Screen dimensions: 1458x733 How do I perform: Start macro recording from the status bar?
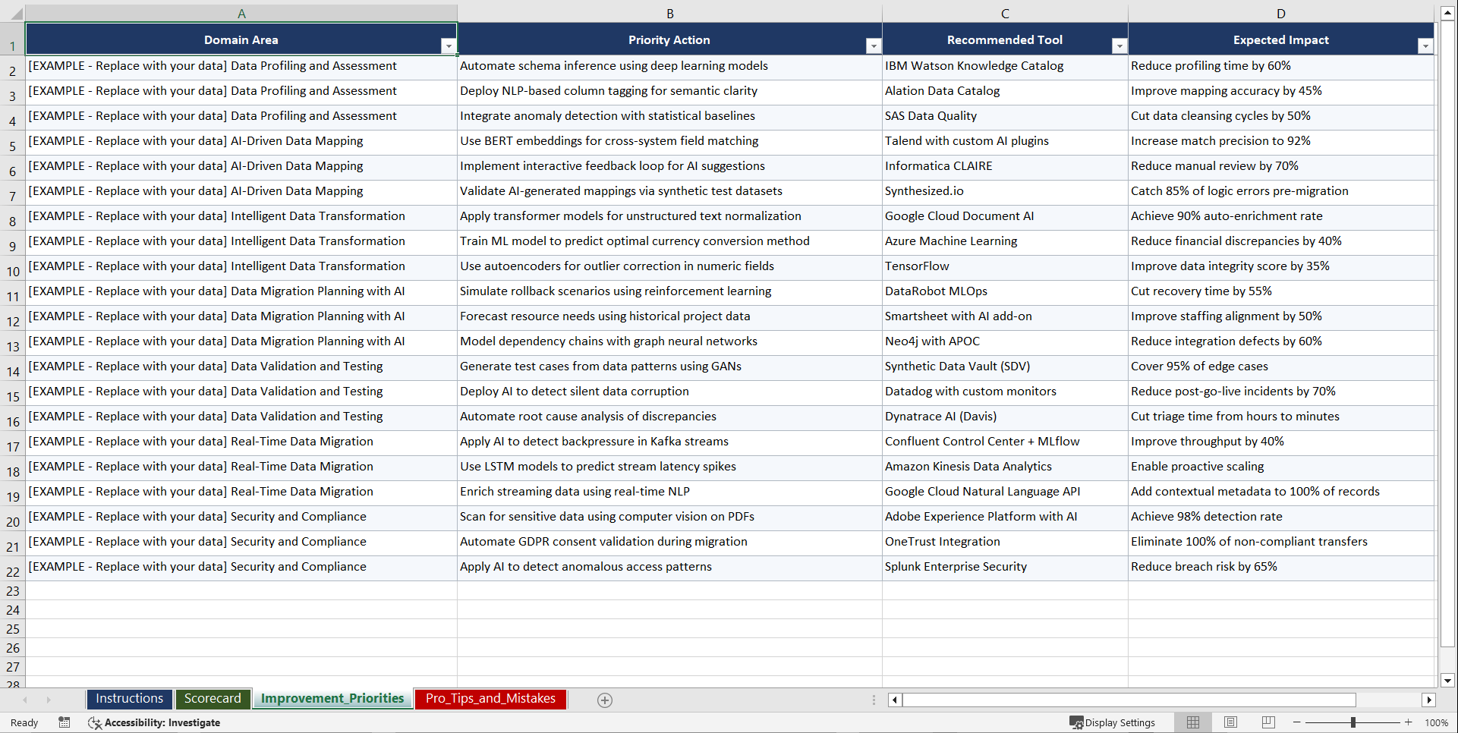coord(65,722)
